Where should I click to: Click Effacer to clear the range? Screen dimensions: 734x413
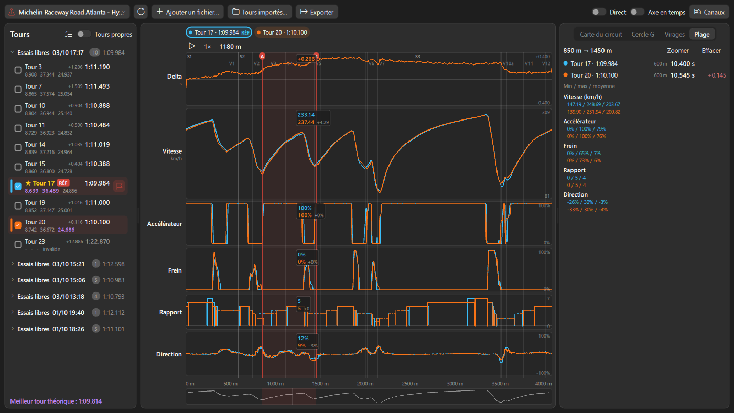[x=711, y=51]
